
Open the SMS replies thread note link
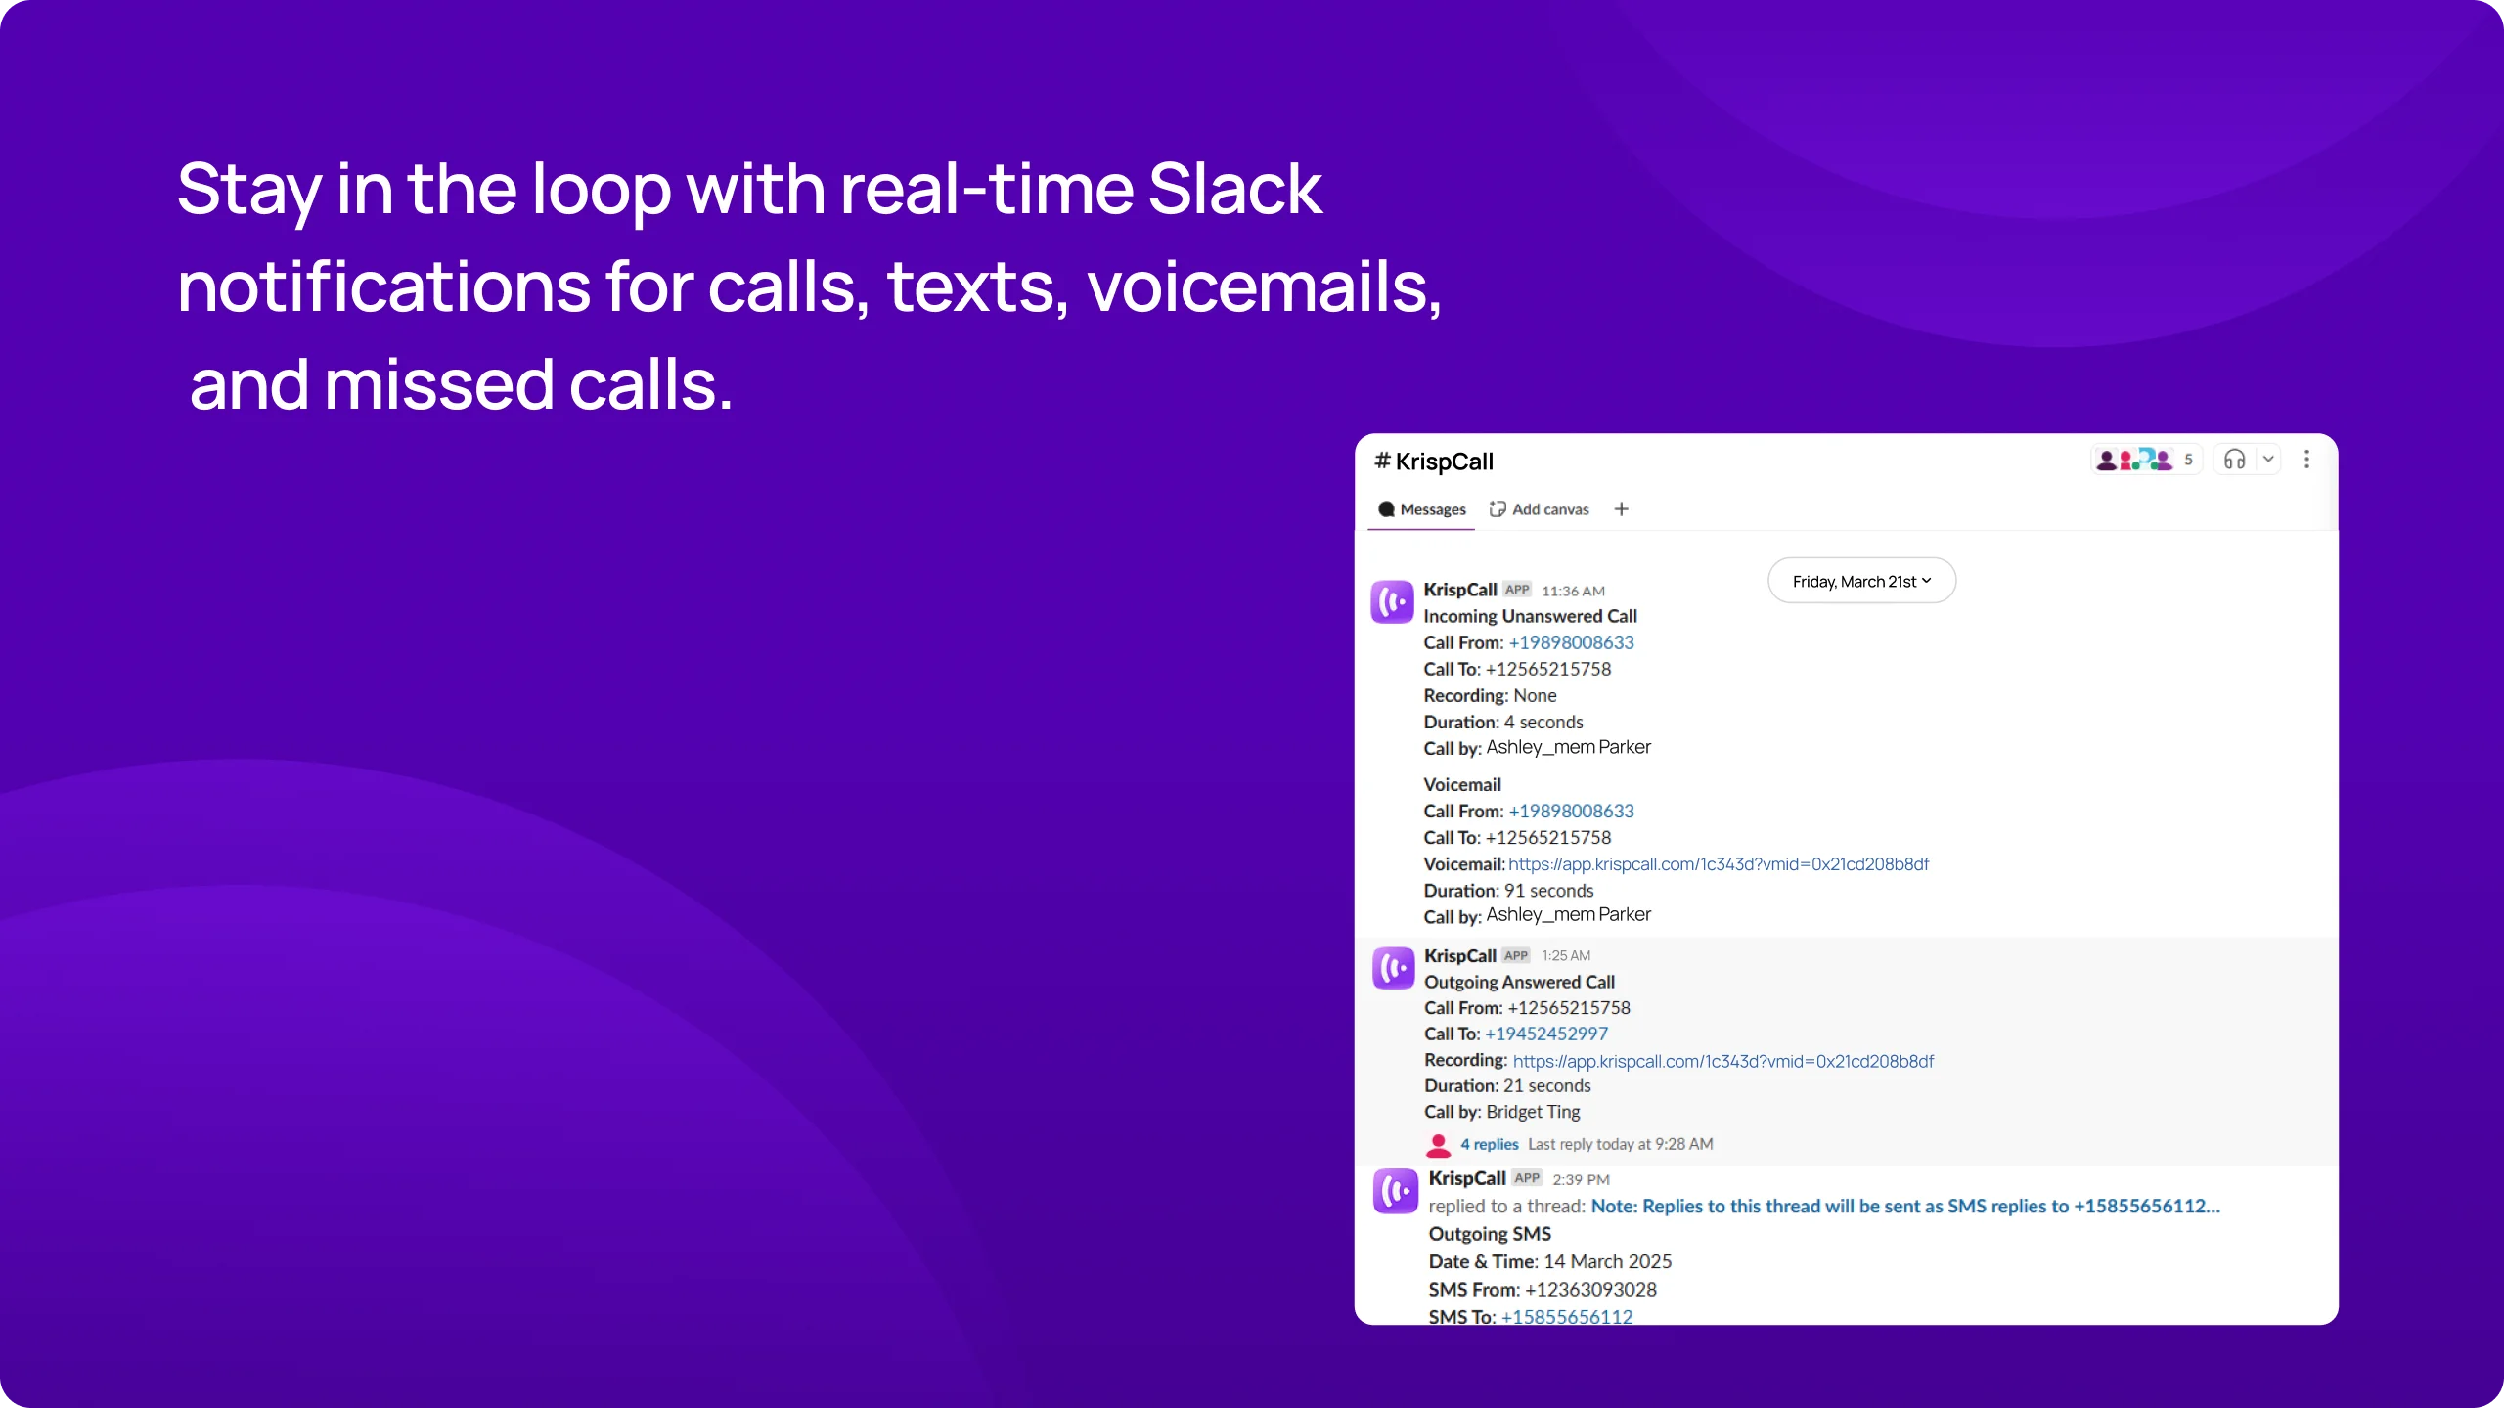[x=1905, y=1207]
